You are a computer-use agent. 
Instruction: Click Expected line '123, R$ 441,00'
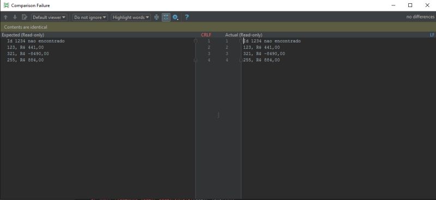pyautogui.click(x=25, y=47)
